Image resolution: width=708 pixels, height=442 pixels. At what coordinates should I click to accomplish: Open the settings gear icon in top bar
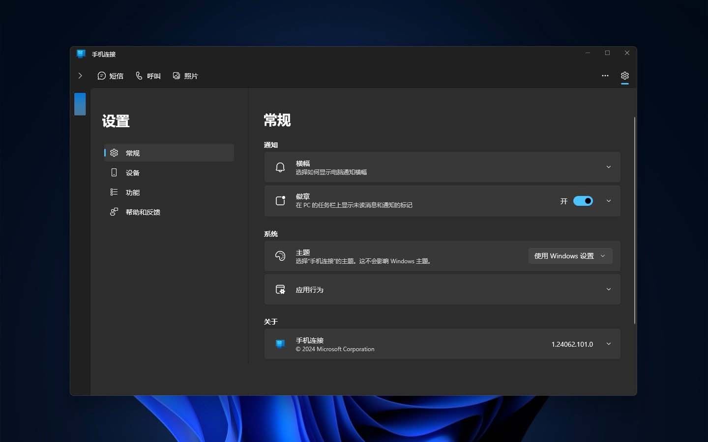624,76
